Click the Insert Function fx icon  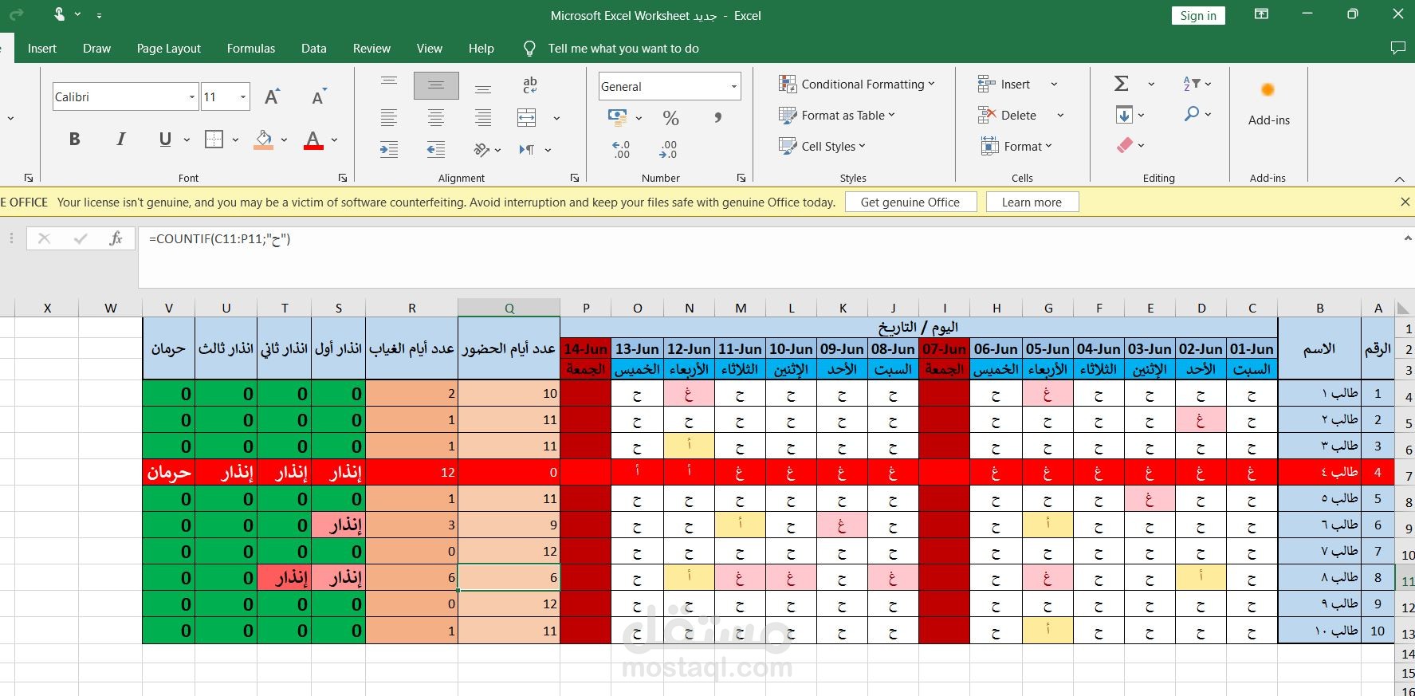116,238
